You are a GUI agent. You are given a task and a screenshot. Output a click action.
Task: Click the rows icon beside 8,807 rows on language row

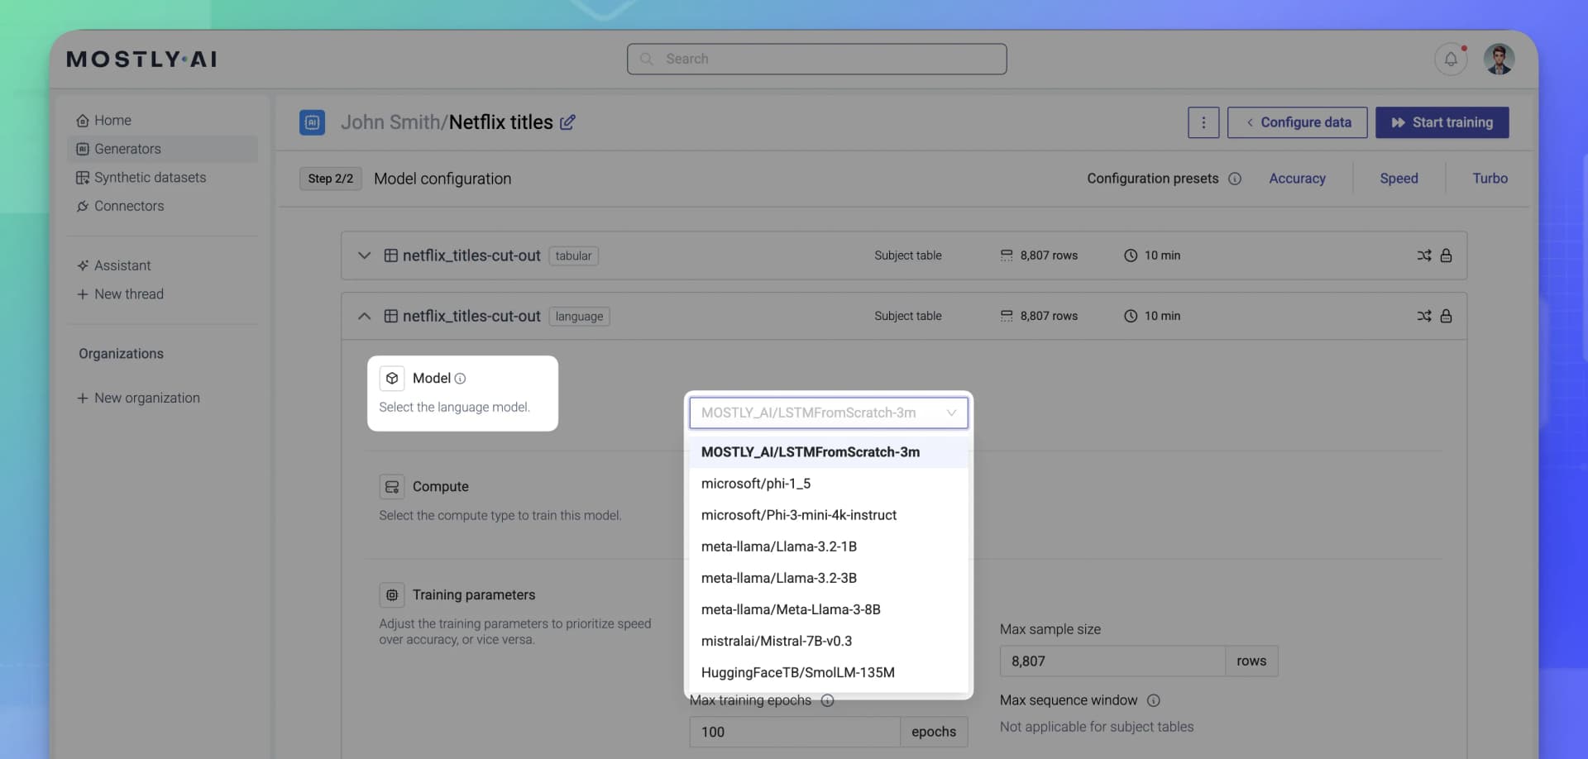(x=1007, y=316)
